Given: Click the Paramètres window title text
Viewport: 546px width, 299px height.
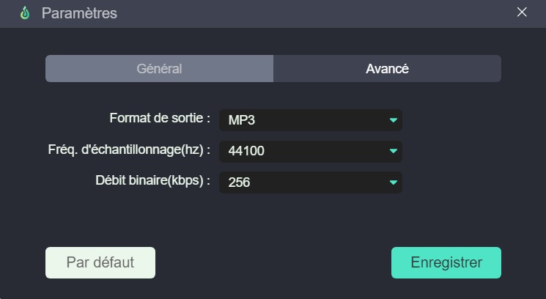Looking at the screenshot, I should pyautogui.click(x=79, y=13).
